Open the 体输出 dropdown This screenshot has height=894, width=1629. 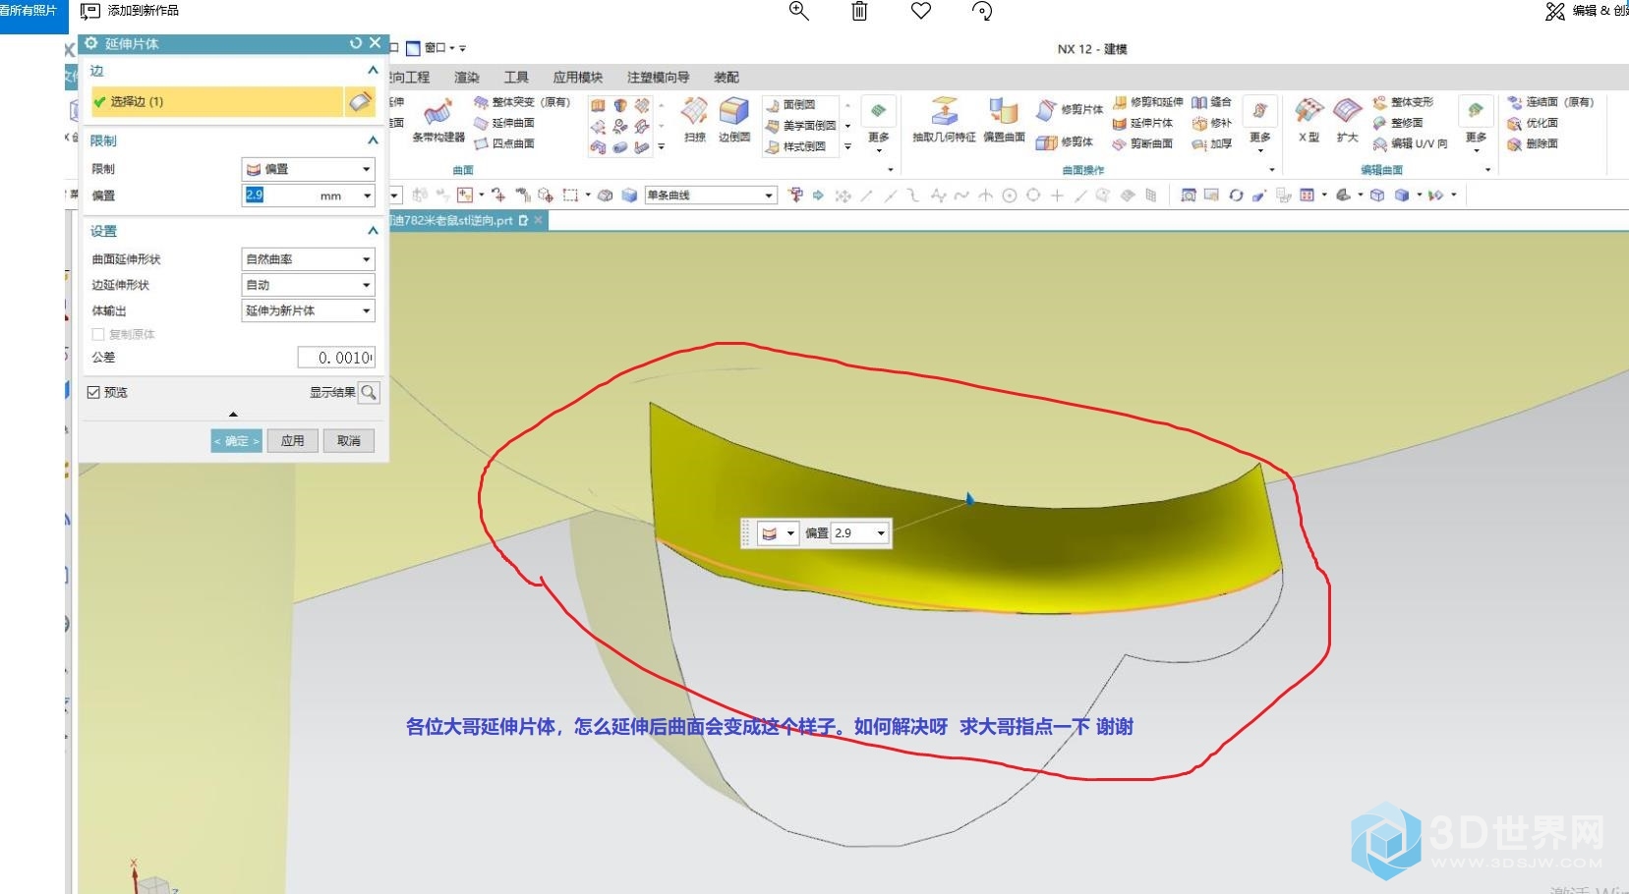tap(308, 310)
